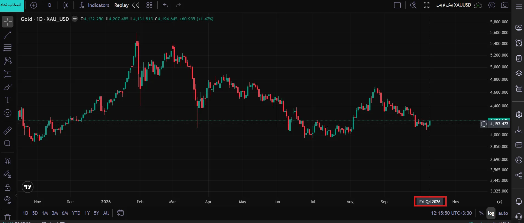Pick the brush drawing tool
524x223 pixels.
point(8,87)
